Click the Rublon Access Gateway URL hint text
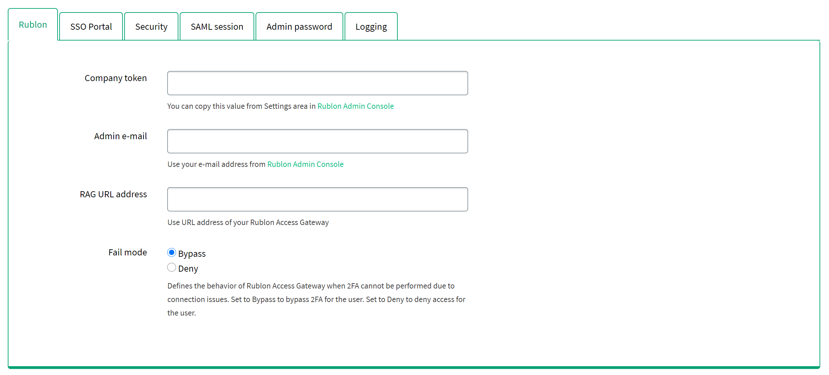The image size is (829, 375). click(248, 222)
